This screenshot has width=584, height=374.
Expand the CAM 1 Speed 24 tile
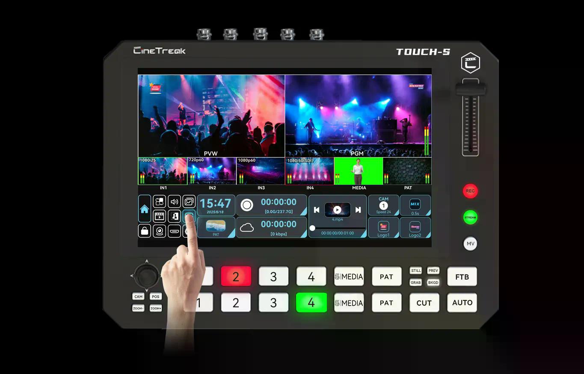pyautogui.click(x=383, y=206)
